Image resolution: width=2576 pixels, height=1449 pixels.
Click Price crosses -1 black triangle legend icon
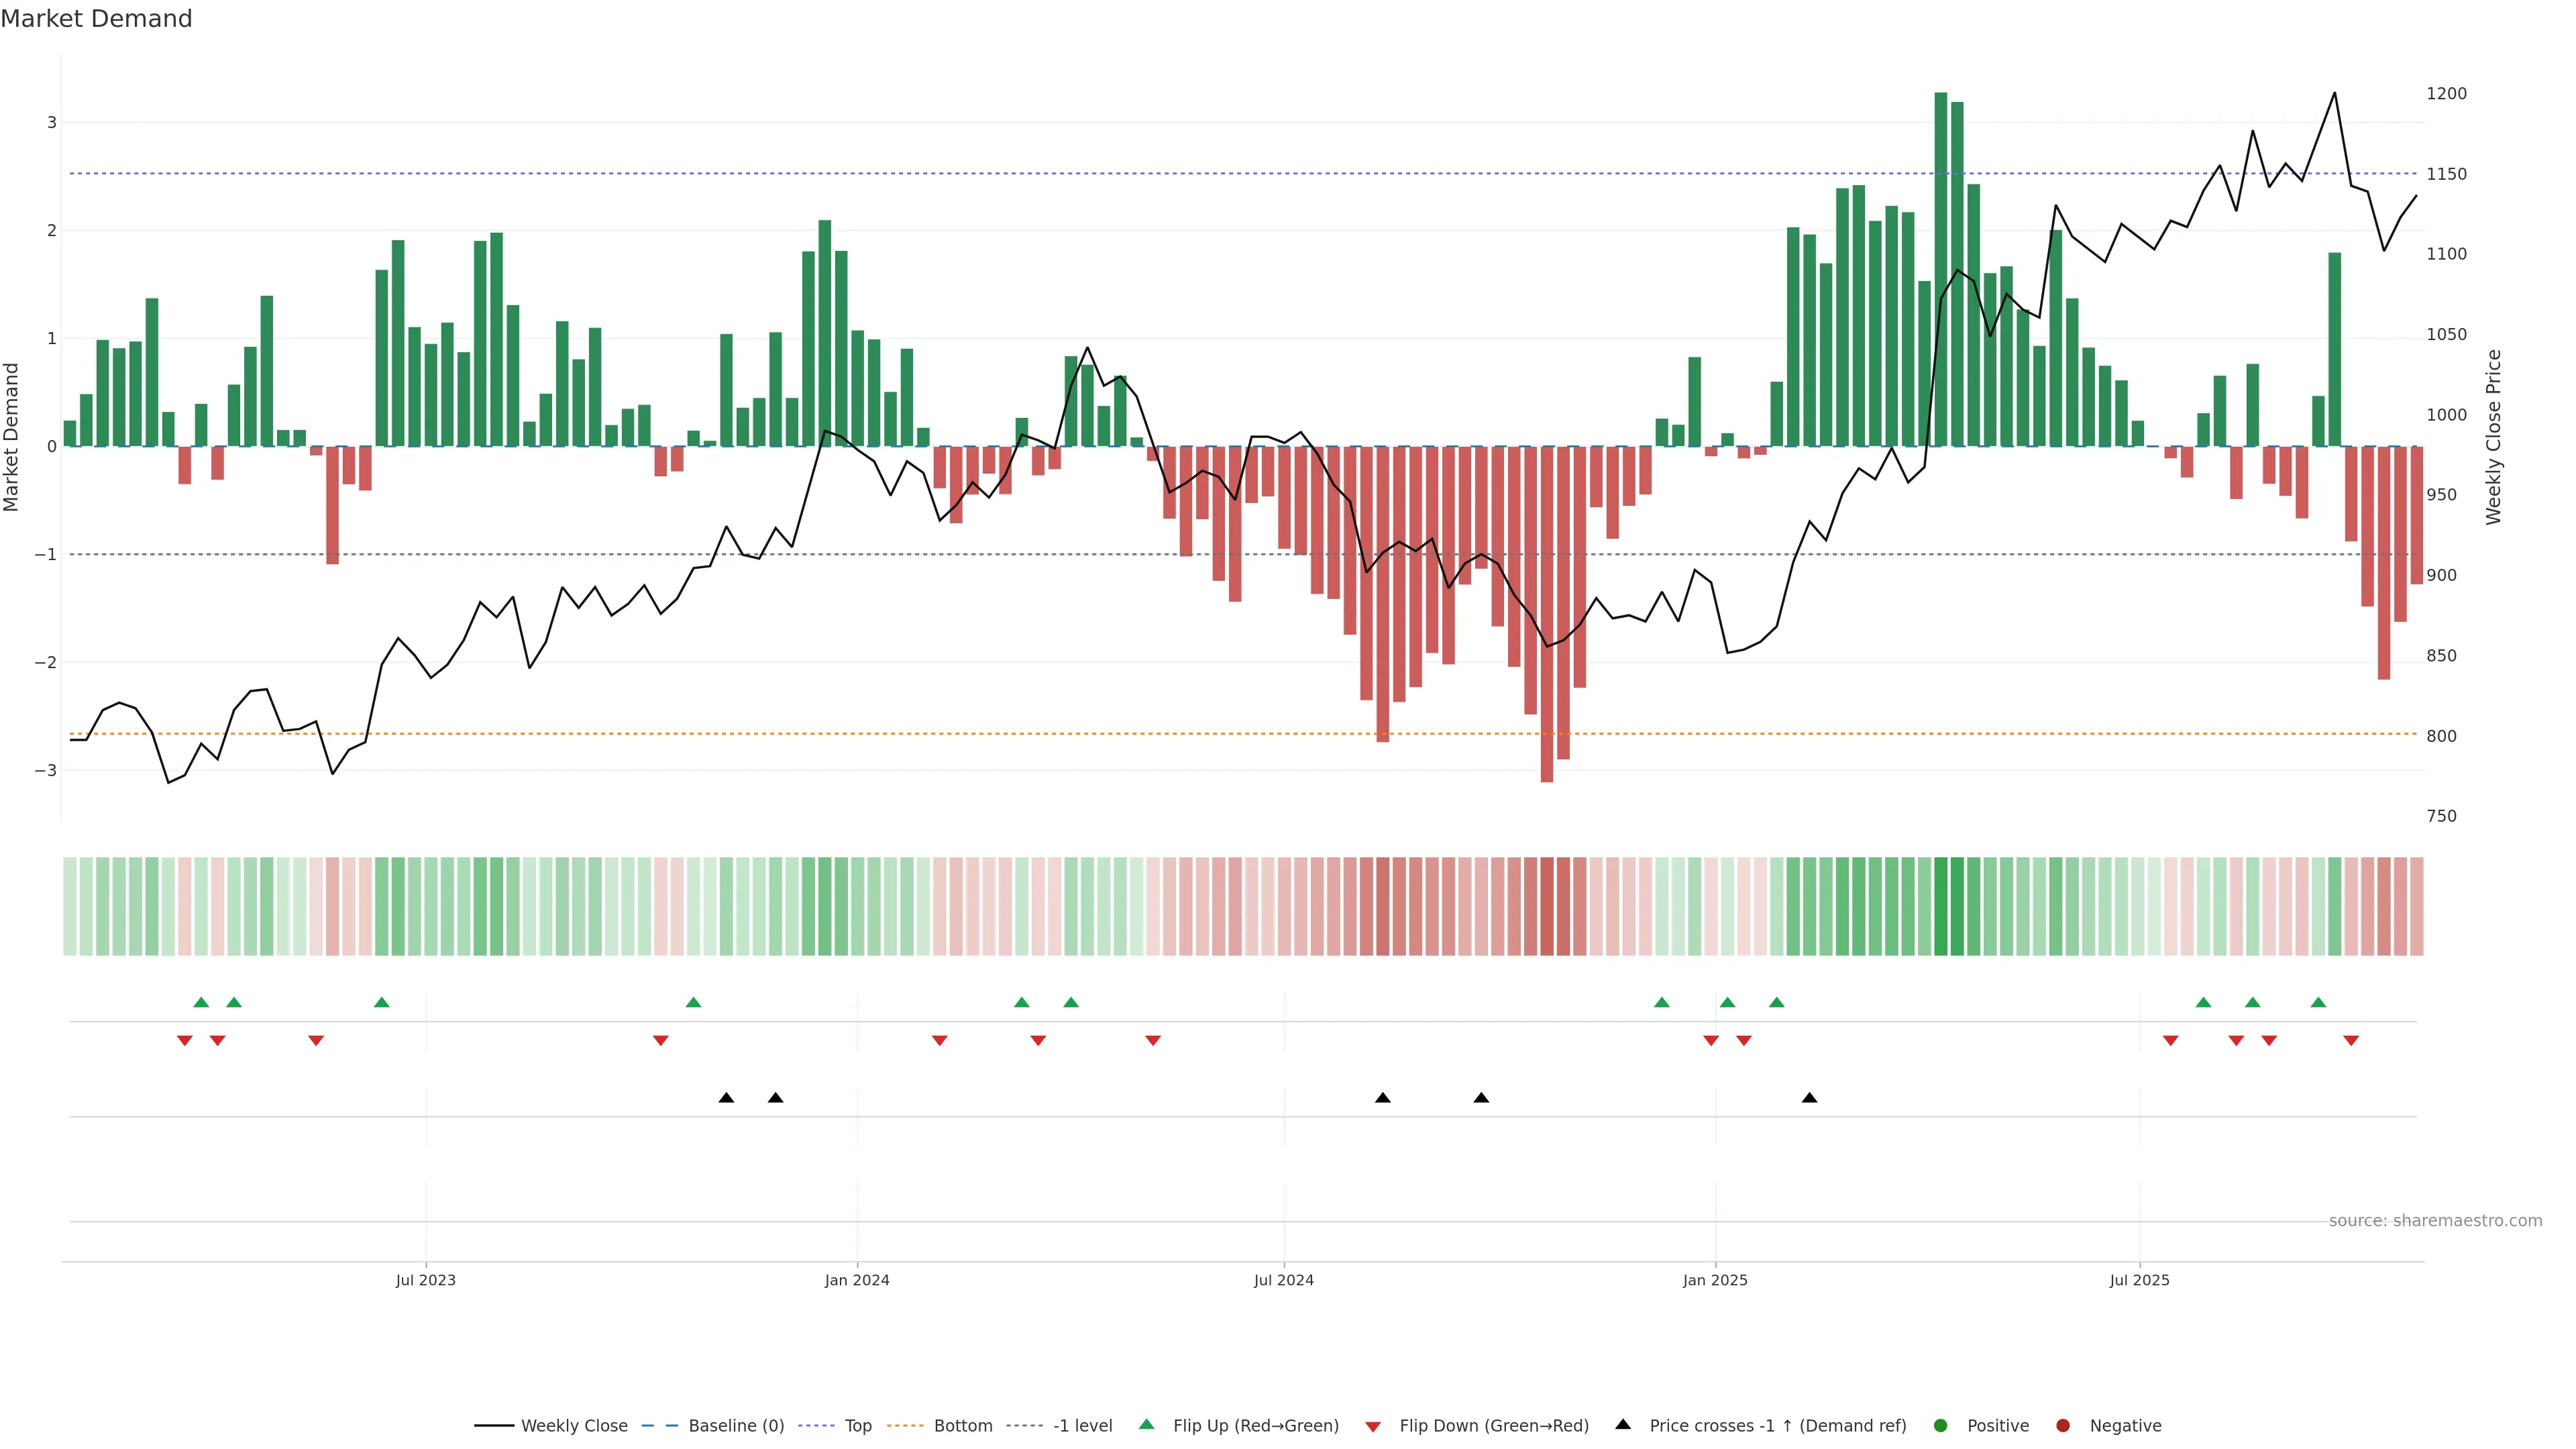pos(1623,1424)
